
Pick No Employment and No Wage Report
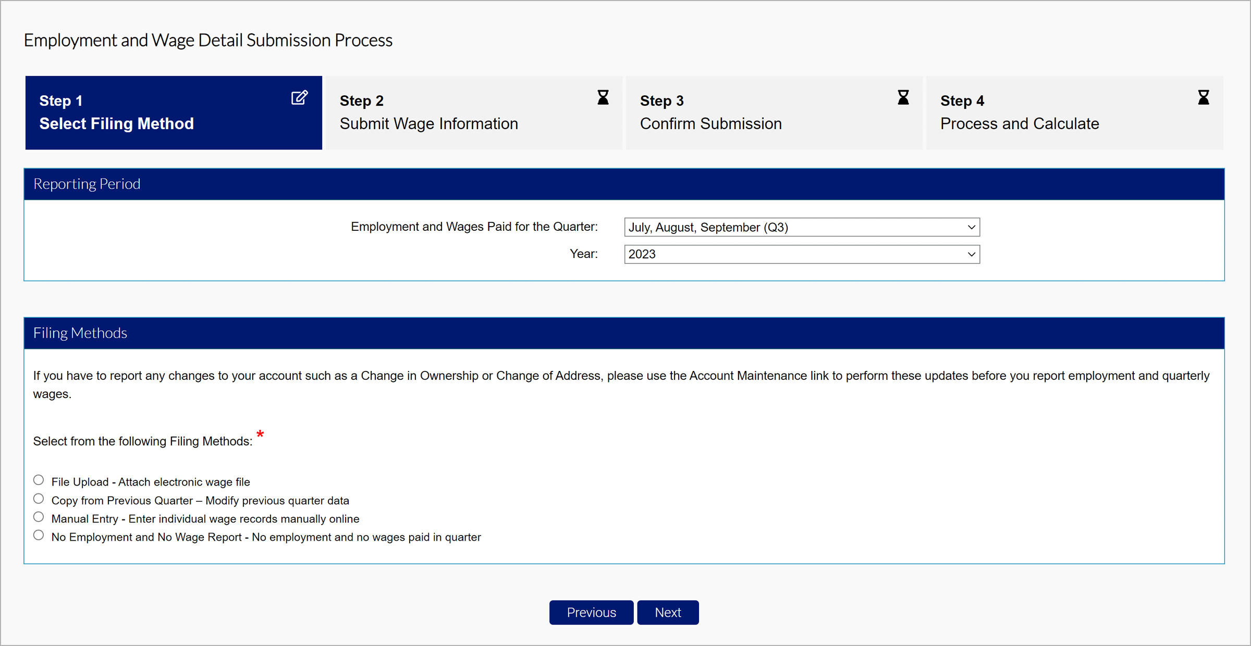39,536
